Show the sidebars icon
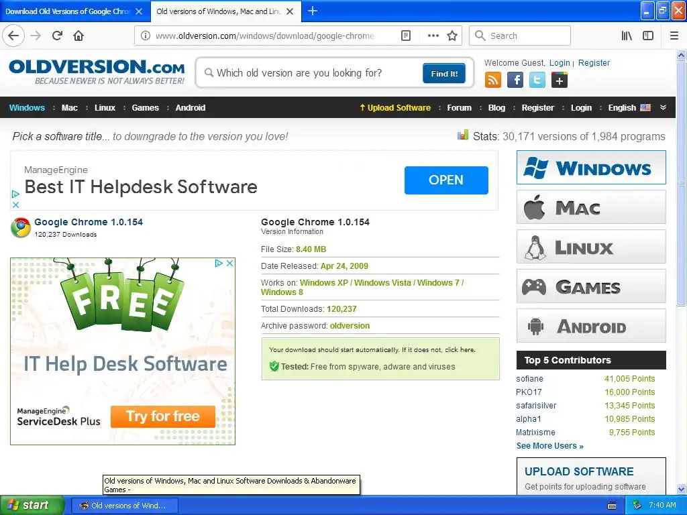The width and height of the screenshot is (687, 515). pyautogui.click(x=648, y=36)
